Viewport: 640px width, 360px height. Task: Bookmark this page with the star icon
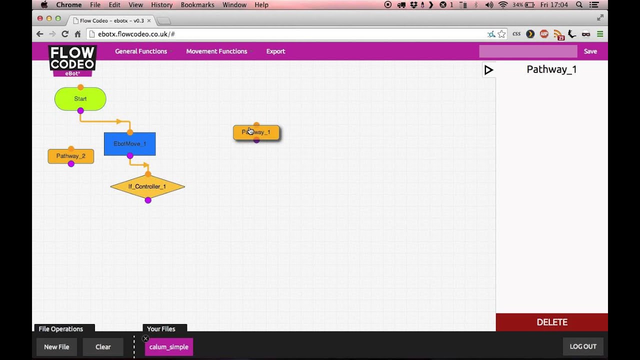(501, 34)
